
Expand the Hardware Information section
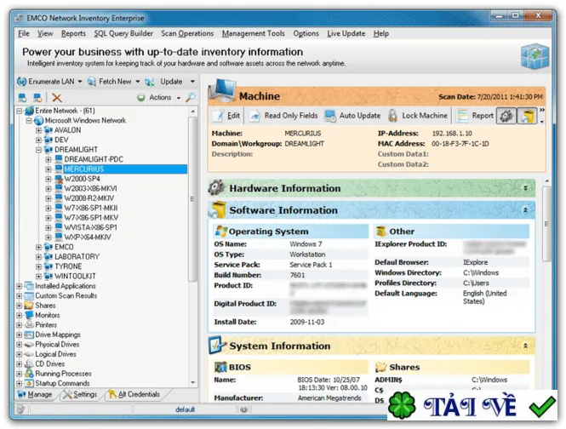pos(526,188)
